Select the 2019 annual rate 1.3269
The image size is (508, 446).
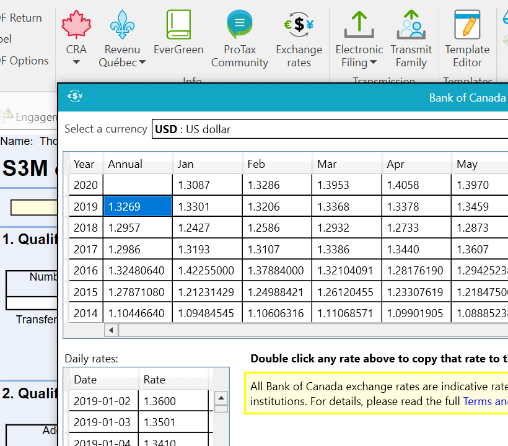138,206
